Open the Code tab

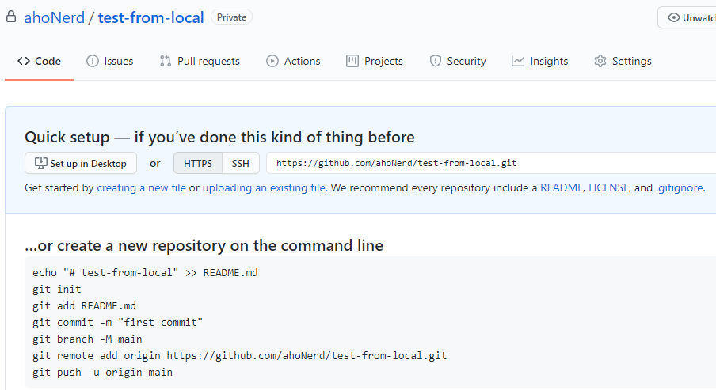point(39,61)
